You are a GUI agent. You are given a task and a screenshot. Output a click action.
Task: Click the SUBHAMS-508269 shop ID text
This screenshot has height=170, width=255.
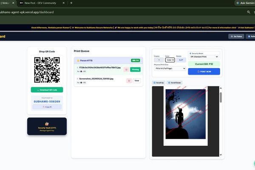pyautogui.click(x=47, y=102)
